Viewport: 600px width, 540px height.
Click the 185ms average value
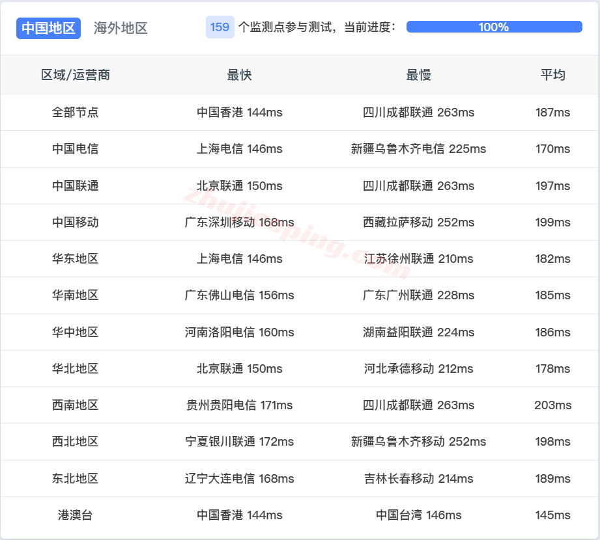click(x=553, y=295)
